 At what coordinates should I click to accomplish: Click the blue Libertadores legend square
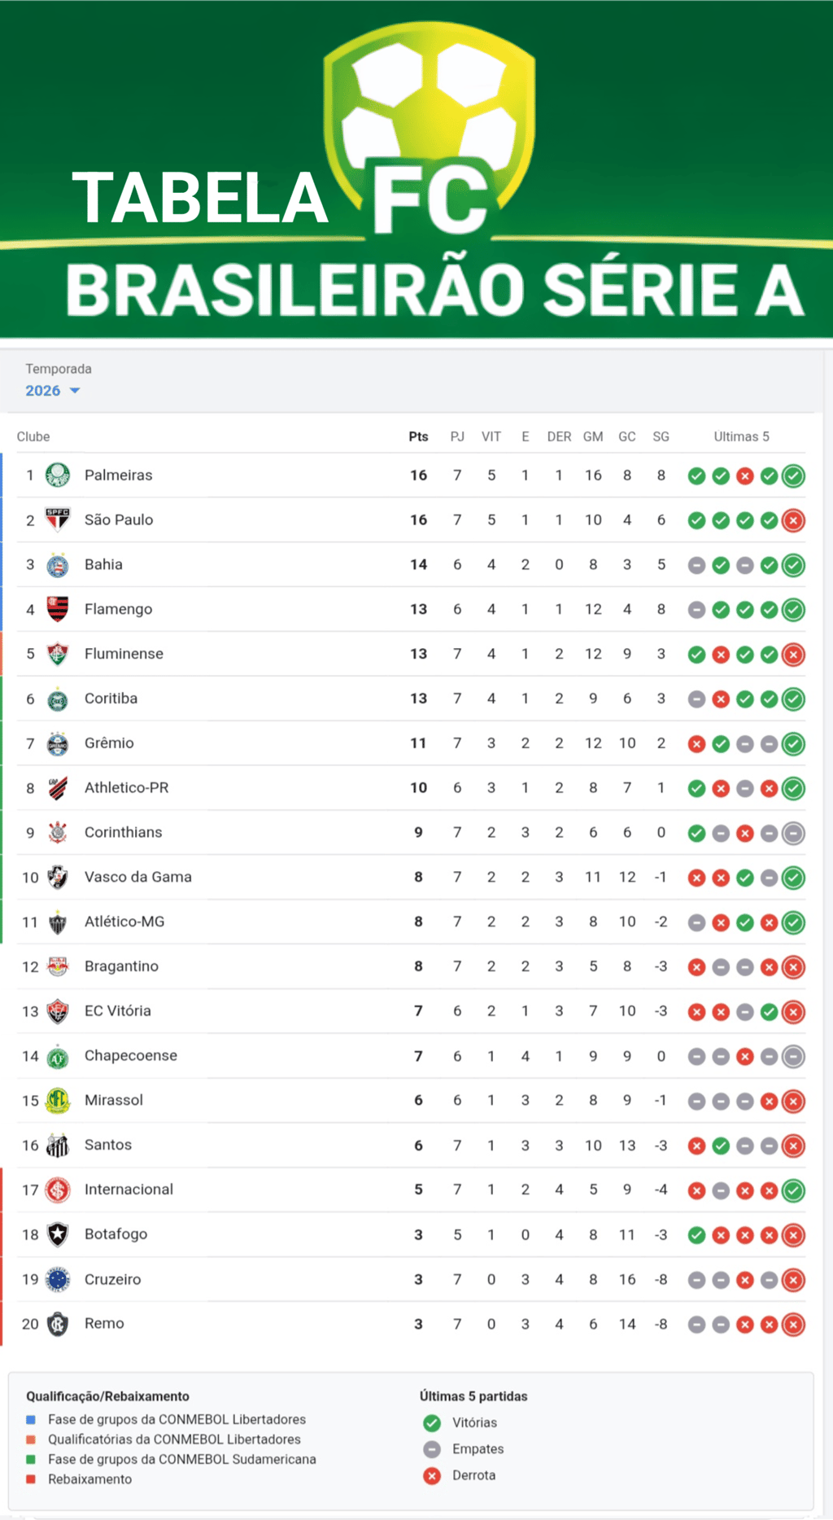click(x=31, y=1419)
